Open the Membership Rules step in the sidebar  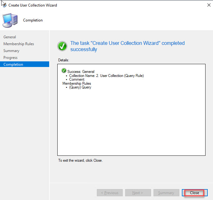pos(19,44)
